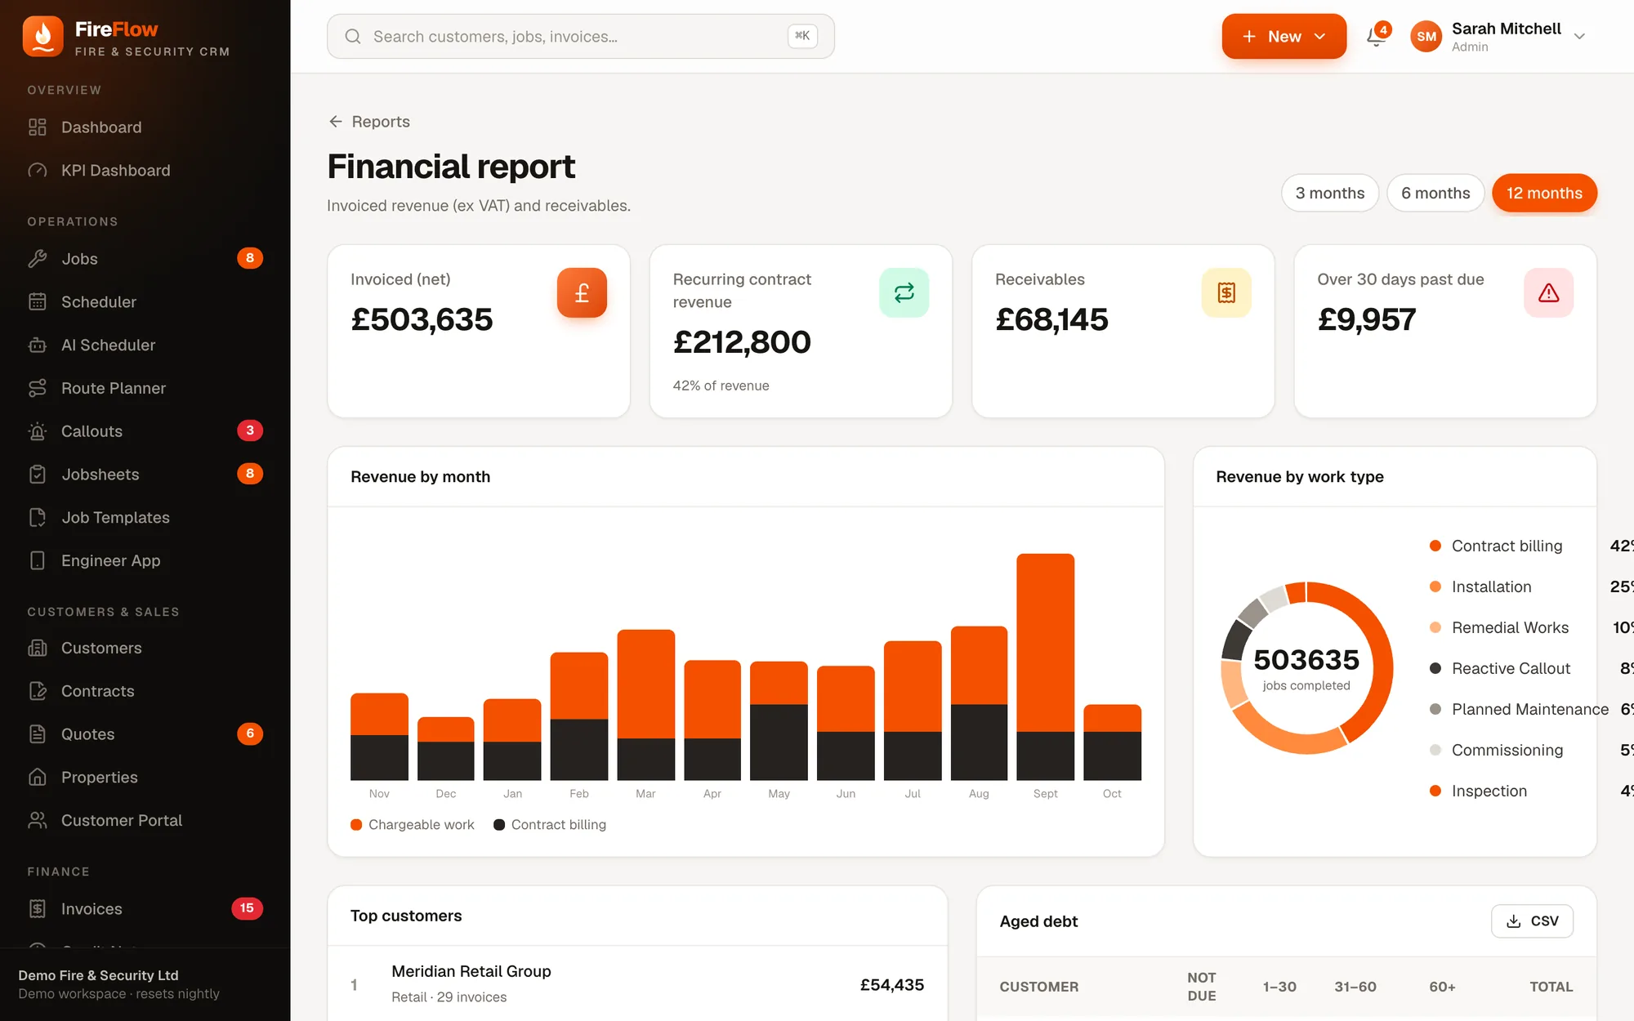Click the 60+ column header
This screenshot has width=1634, height=1021.
pos(1442,987)
